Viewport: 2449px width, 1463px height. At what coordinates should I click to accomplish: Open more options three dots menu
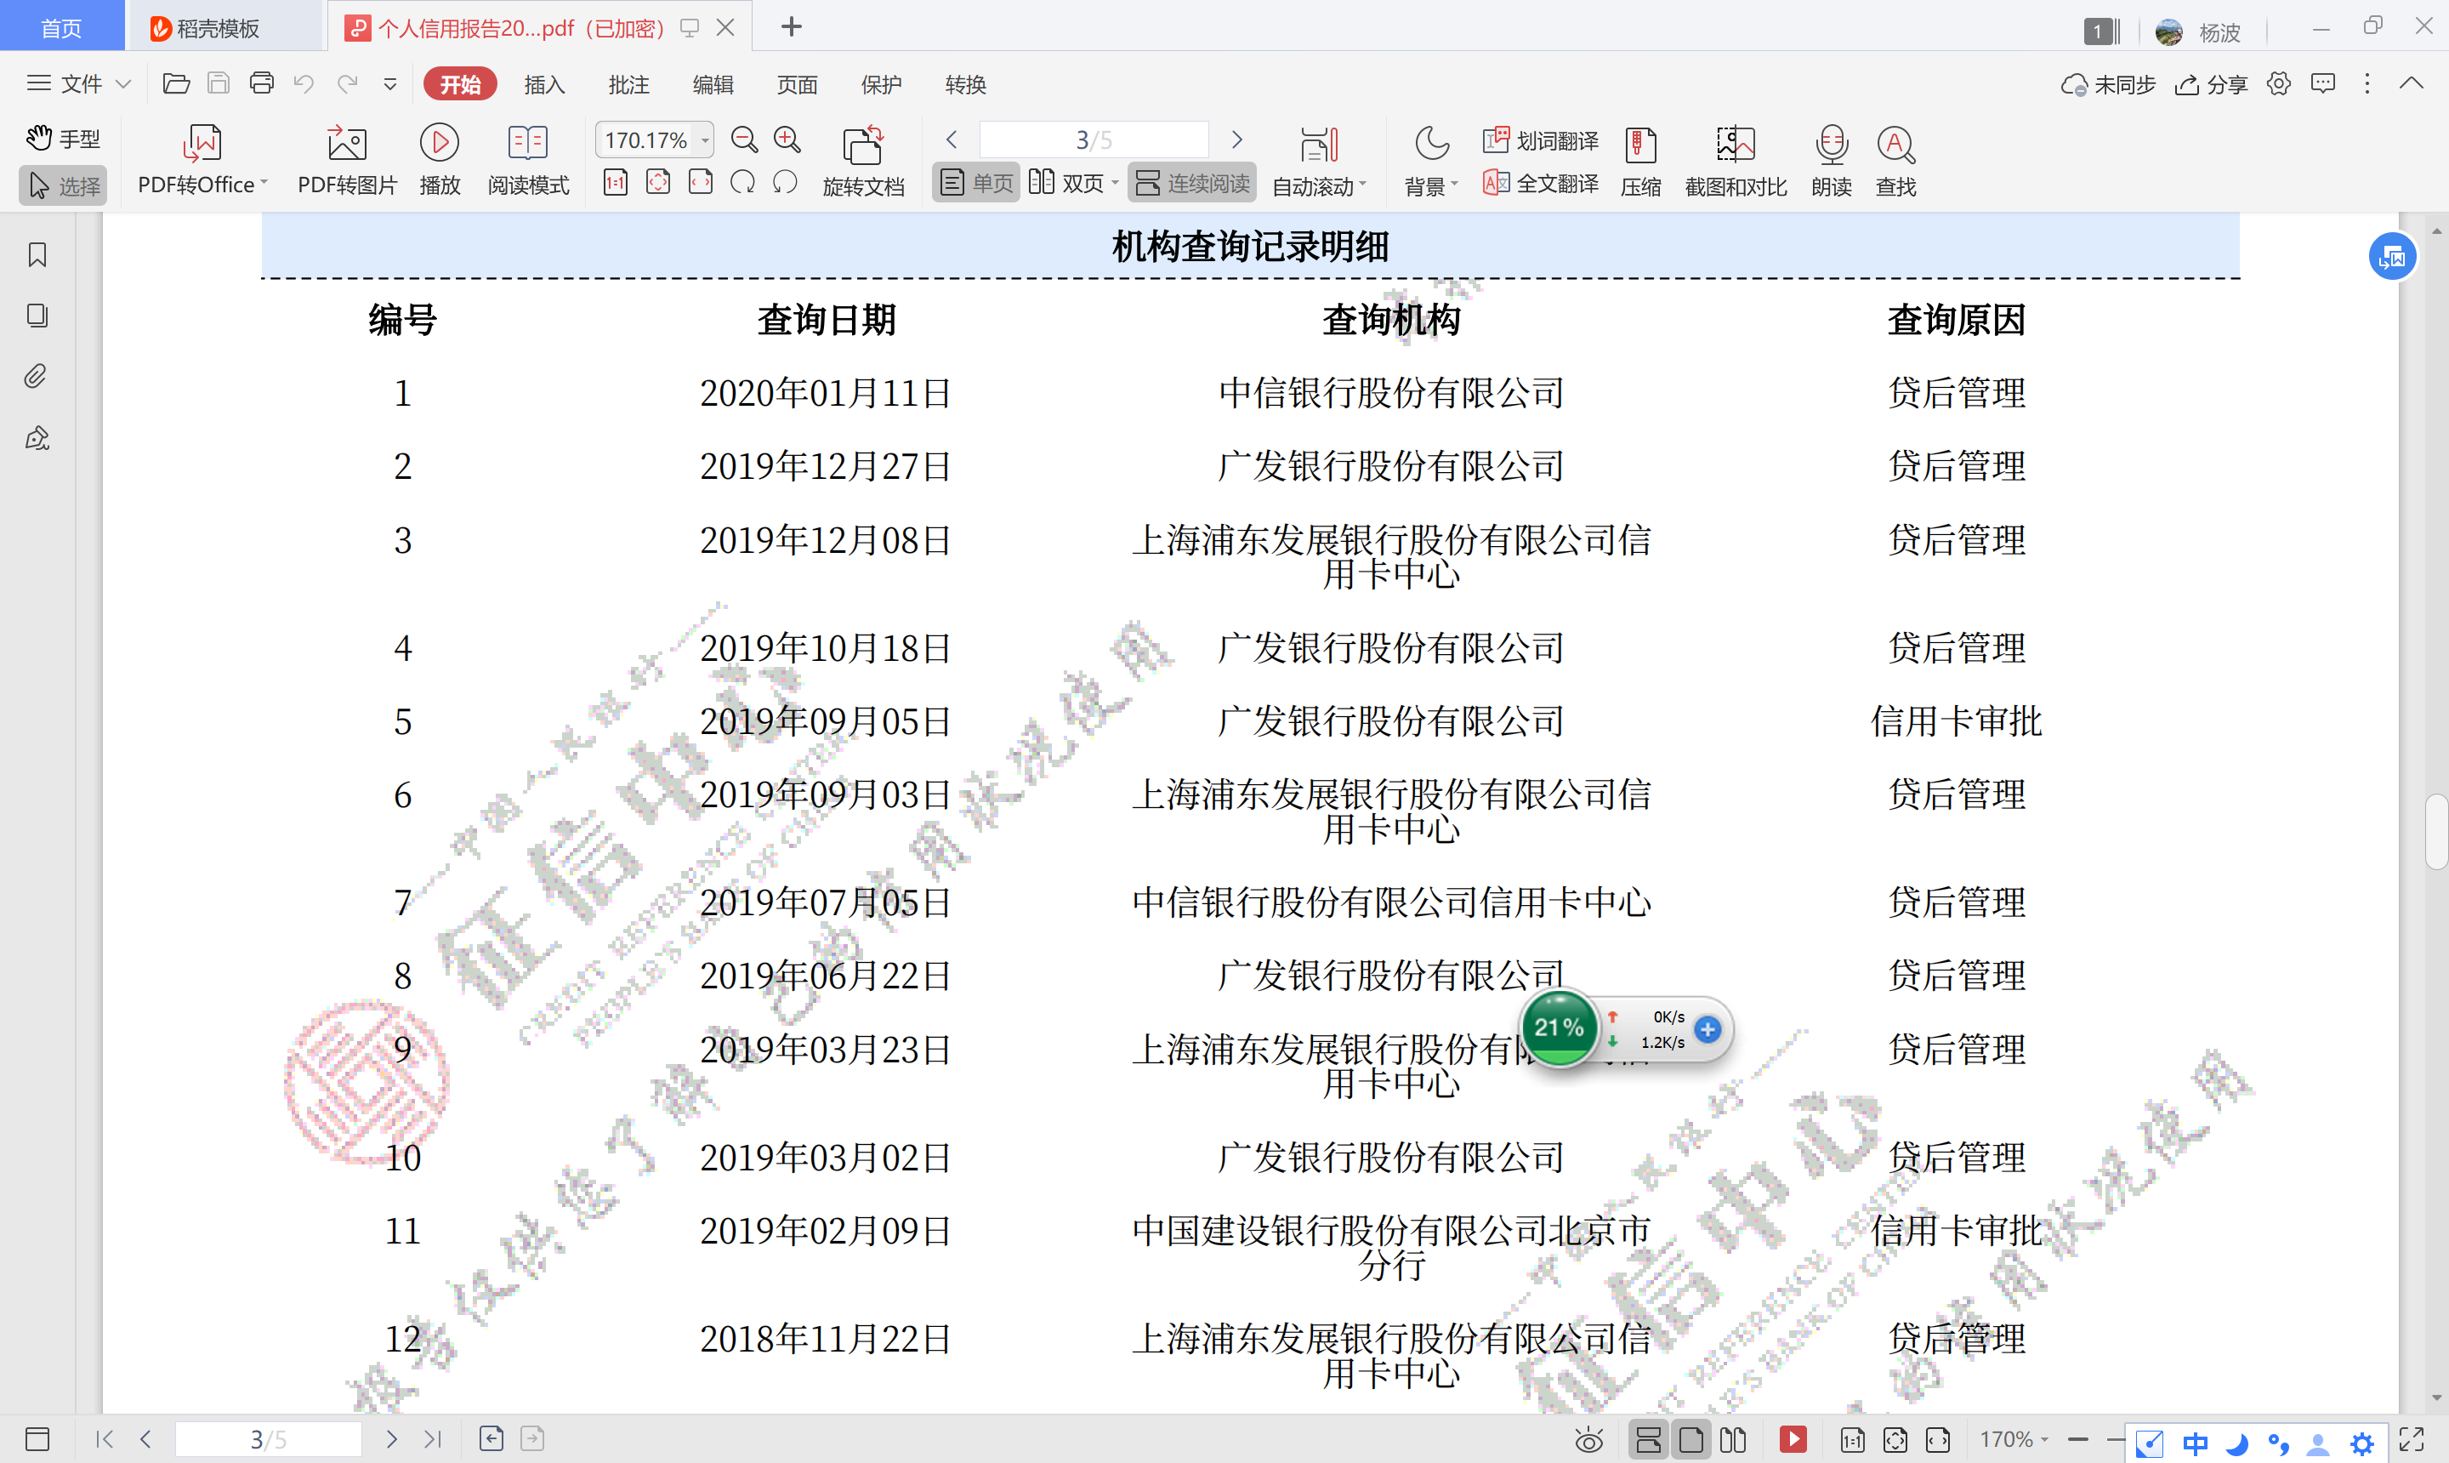tap(2367, 84)
